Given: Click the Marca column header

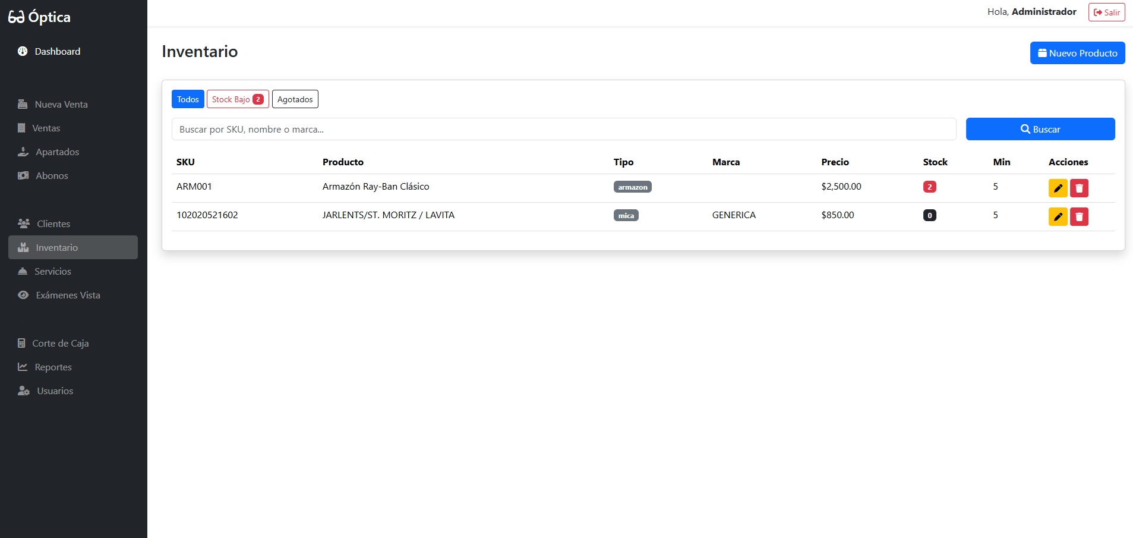Looking at the screenshot, I should click(726, 162).
